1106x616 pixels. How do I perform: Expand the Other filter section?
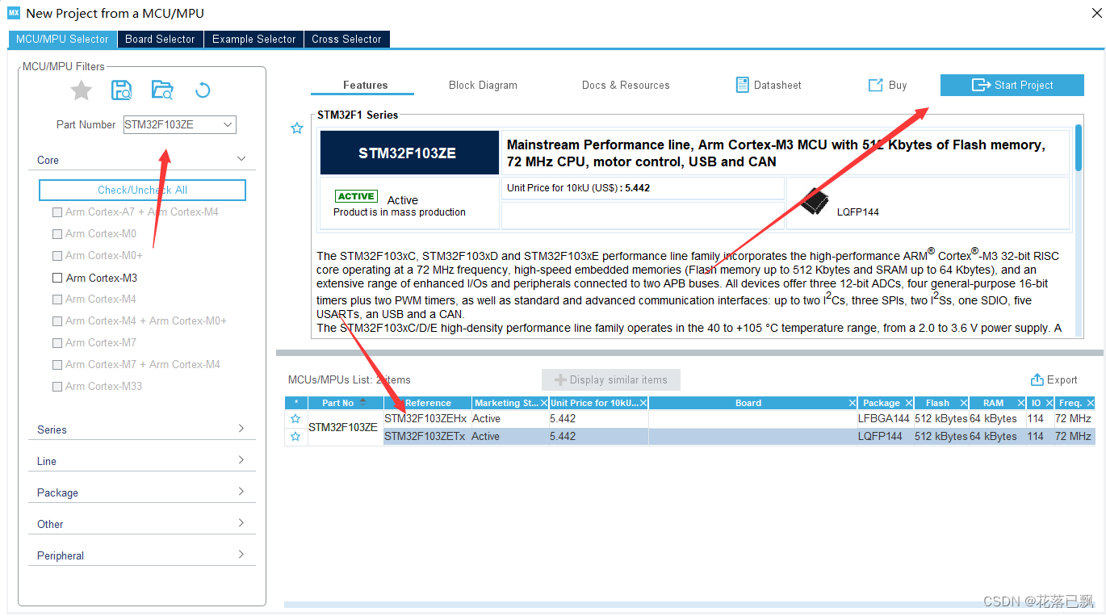[241, 523]
